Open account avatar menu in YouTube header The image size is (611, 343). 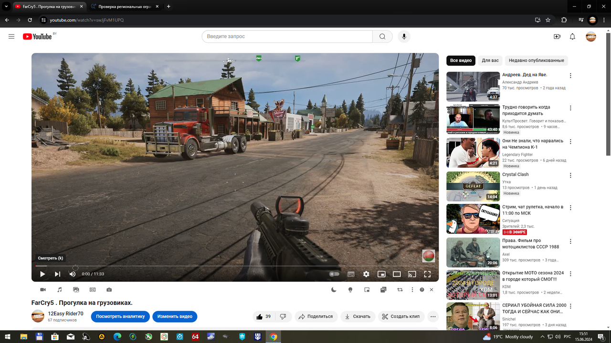[x=591, y=36]
